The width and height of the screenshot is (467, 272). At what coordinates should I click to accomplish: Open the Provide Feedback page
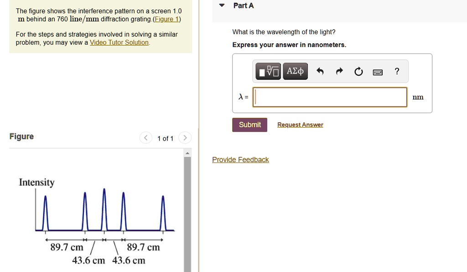tap(240, 159)
